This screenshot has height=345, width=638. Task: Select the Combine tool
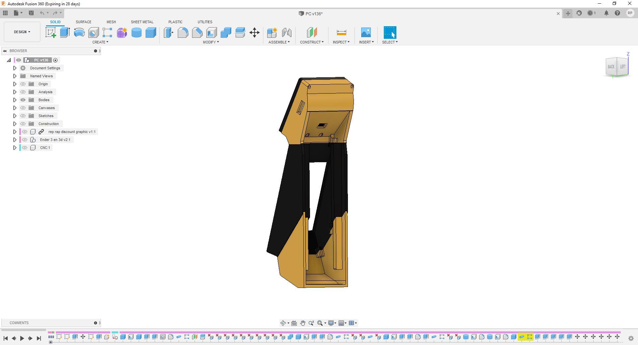tap(226, 33)
